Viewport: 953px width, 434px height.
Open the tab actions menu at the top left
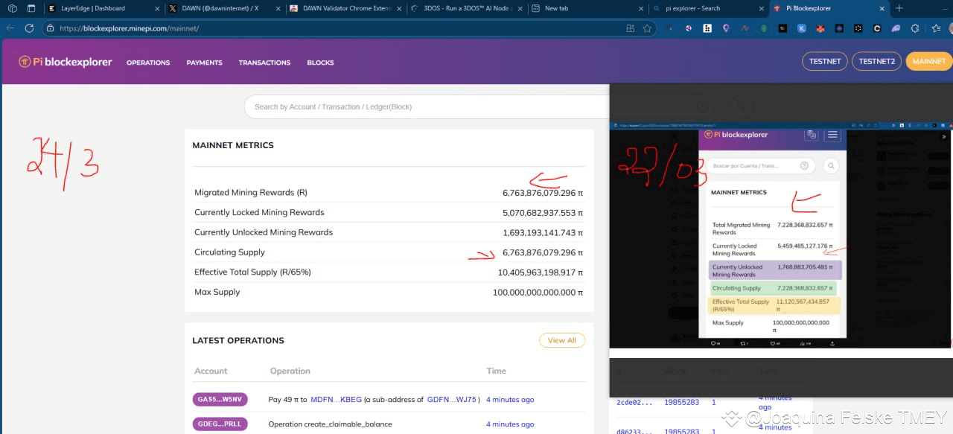(31, 8)
